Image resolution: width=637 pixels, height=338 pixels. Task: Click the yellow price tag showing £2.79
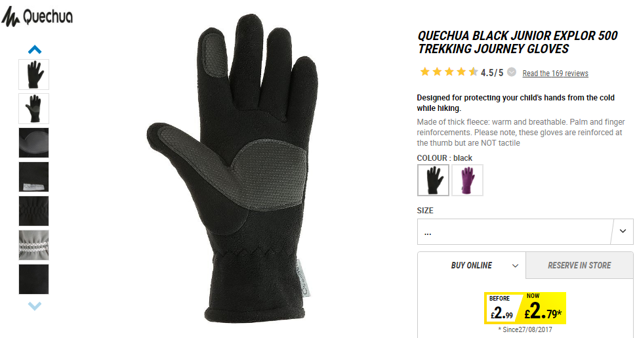pos(525,308)
